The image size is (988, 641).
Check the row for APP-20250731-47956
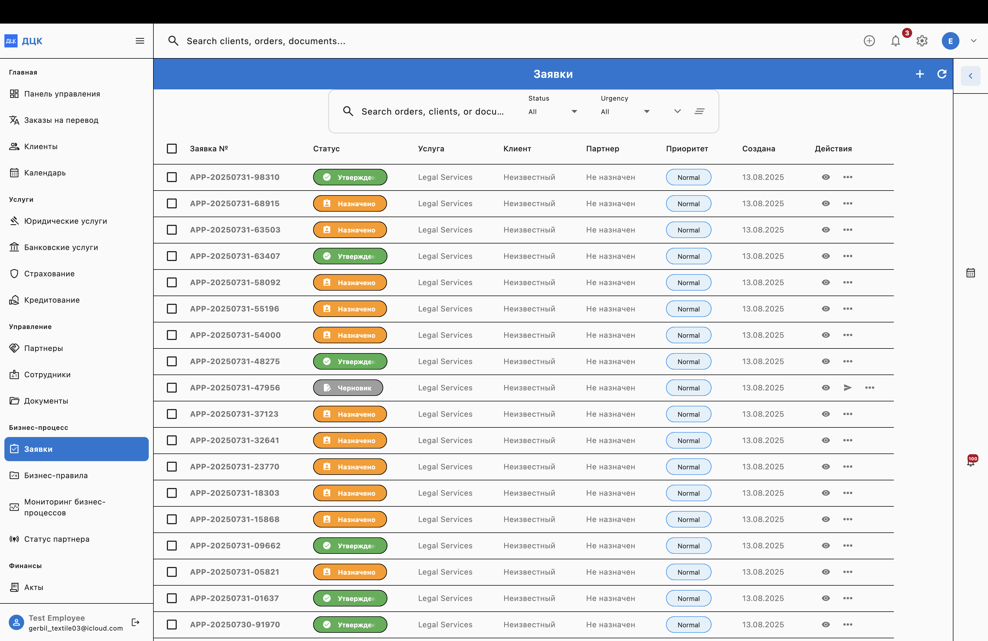coord(172,388)
